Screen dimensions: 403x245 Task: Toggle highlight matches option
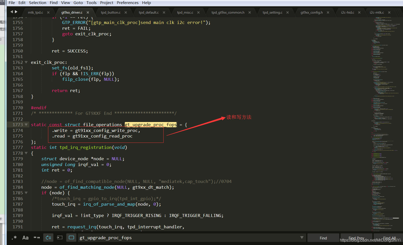pos(71,238)
